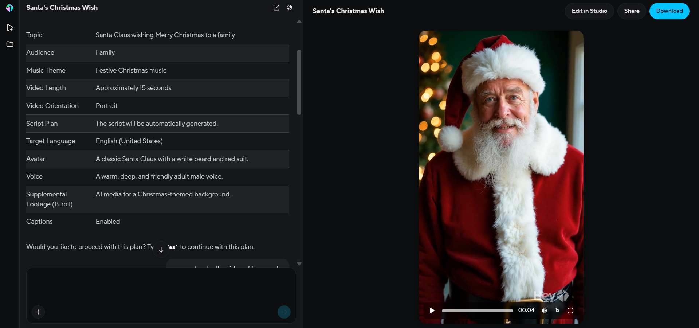Click the chat message input field

tap(160, 292)
